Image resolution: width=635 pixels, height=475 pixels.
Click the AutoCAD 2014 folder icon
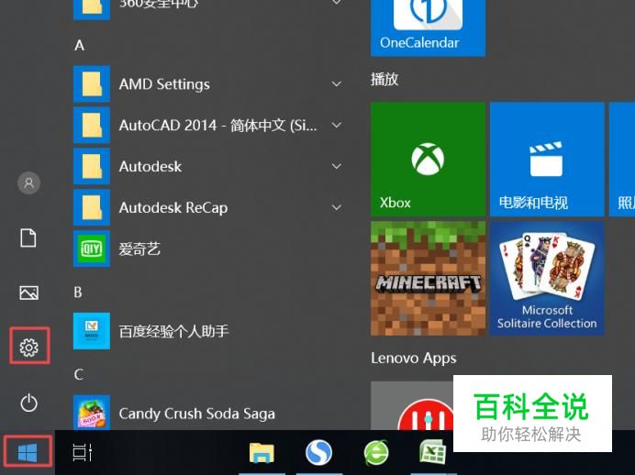(92, 125)
